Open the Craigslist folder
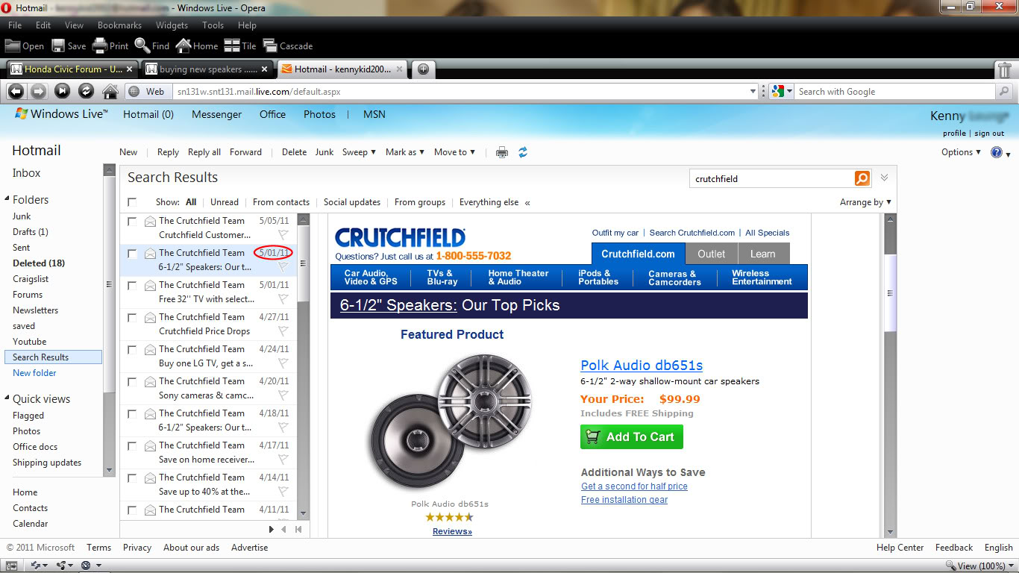The image size is (1019, 573). tap(31, 279)
